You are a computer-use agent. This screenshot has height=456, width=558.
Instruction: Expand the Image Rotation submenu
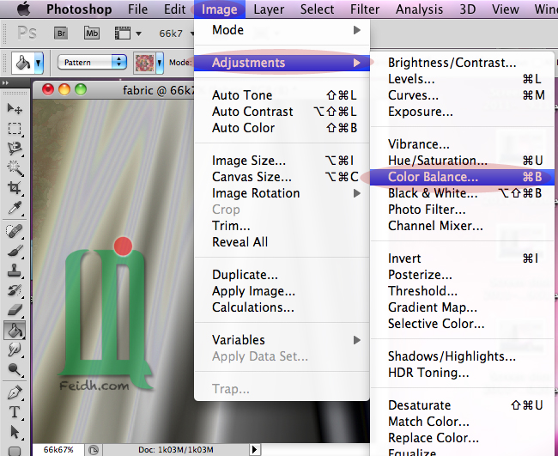282,193
